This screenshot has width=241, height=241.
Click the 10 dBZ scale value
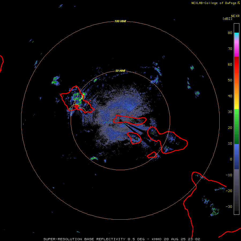tap(230, 144)
